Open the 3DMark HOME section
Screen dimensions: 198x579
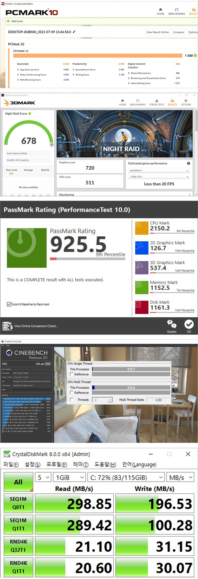coord(122,102)
